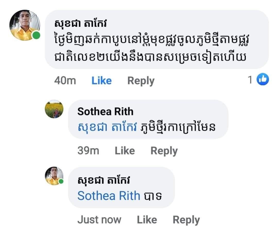Click the 39m timestamp
The image size is (278, 245).
(x=88, y=151)
